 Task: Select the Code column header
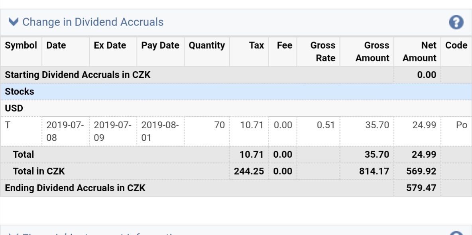(x=456, y=45)
